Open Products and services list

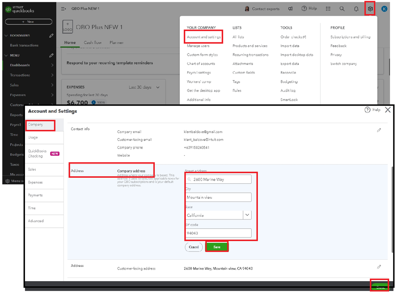(x=250, y=46)
